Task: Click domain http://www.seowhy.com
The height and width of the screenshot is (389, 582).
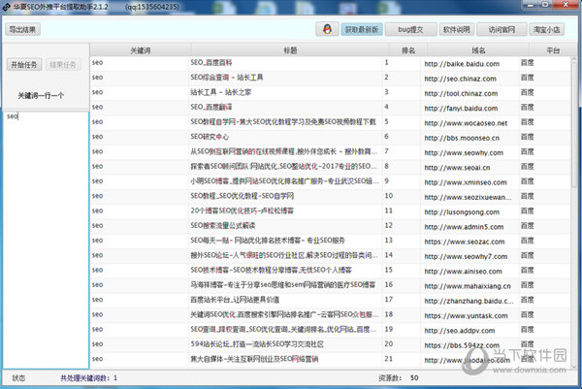Action: (464, 153)
